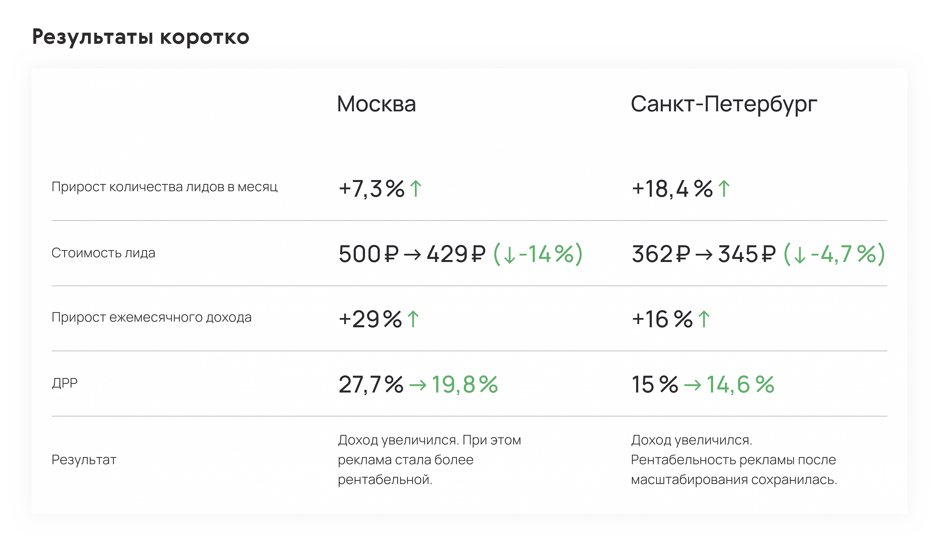Select the Москва column header
The image size is (939, 540).
click(x=377, y=104)
